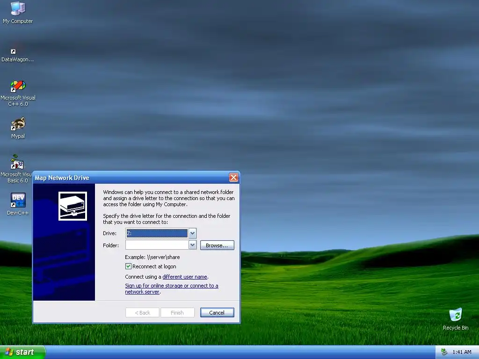Focus the Folder path input field

point(157,245)
